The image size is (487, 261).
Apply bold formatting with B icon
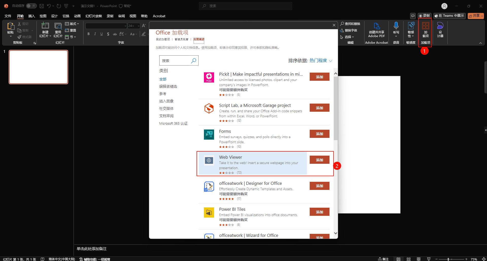(89, 34)
